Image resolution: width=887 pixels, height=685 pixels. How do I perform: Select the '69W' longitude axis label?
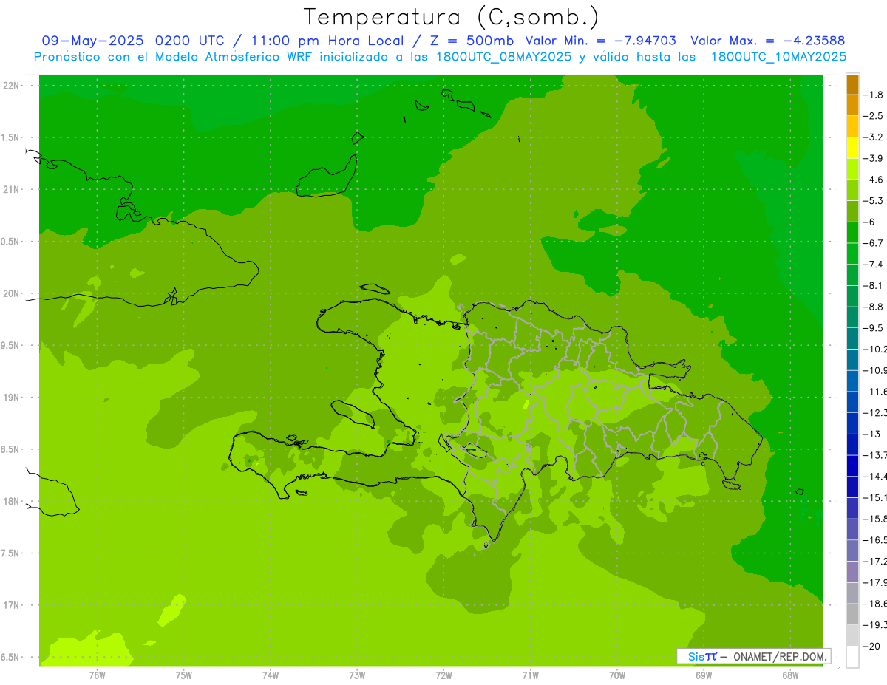click(x=704, y=675)
